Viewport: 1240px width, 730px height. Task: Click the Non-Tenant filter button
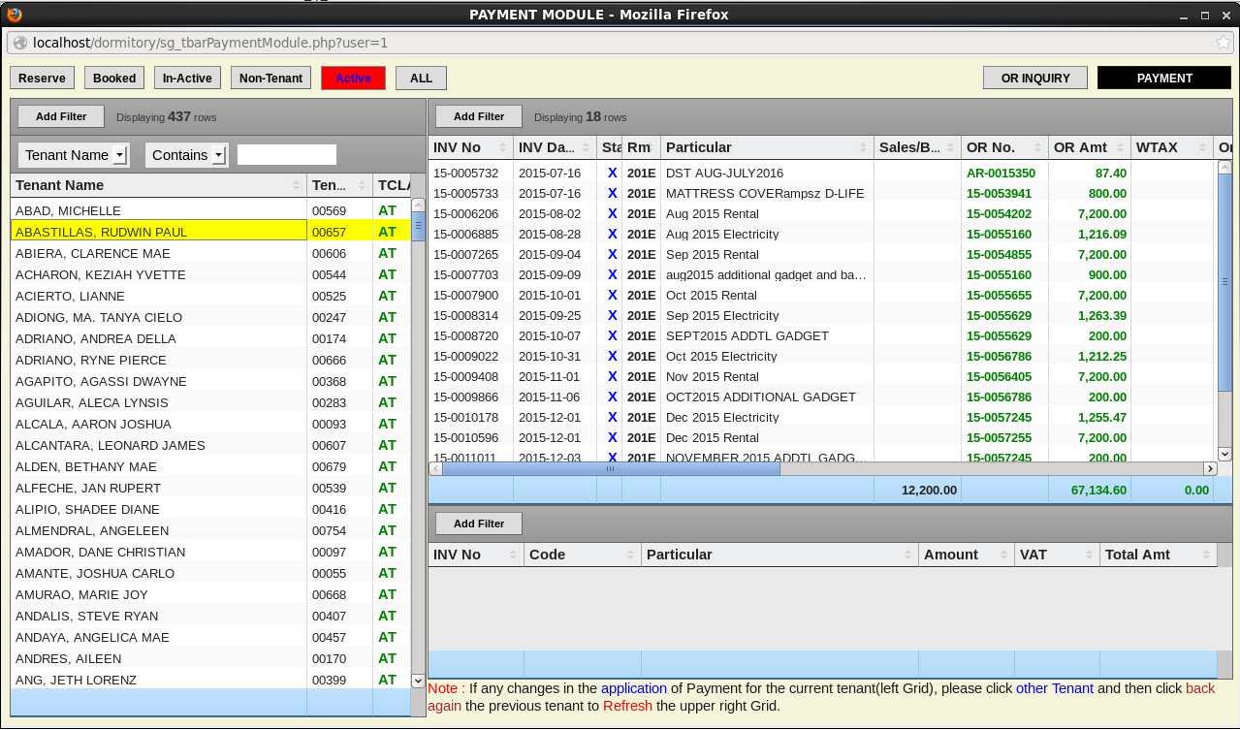click(x=270, y=79)
